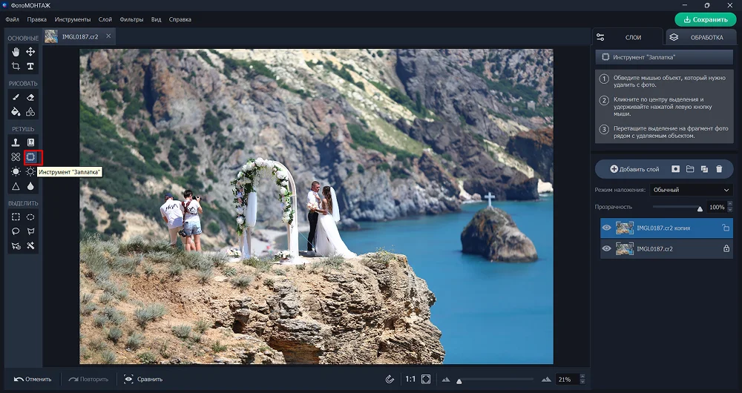The height and width of the screenshot is (393, 742).
Task: Select the Paint bucket fill tool
Action: [16, 112]
